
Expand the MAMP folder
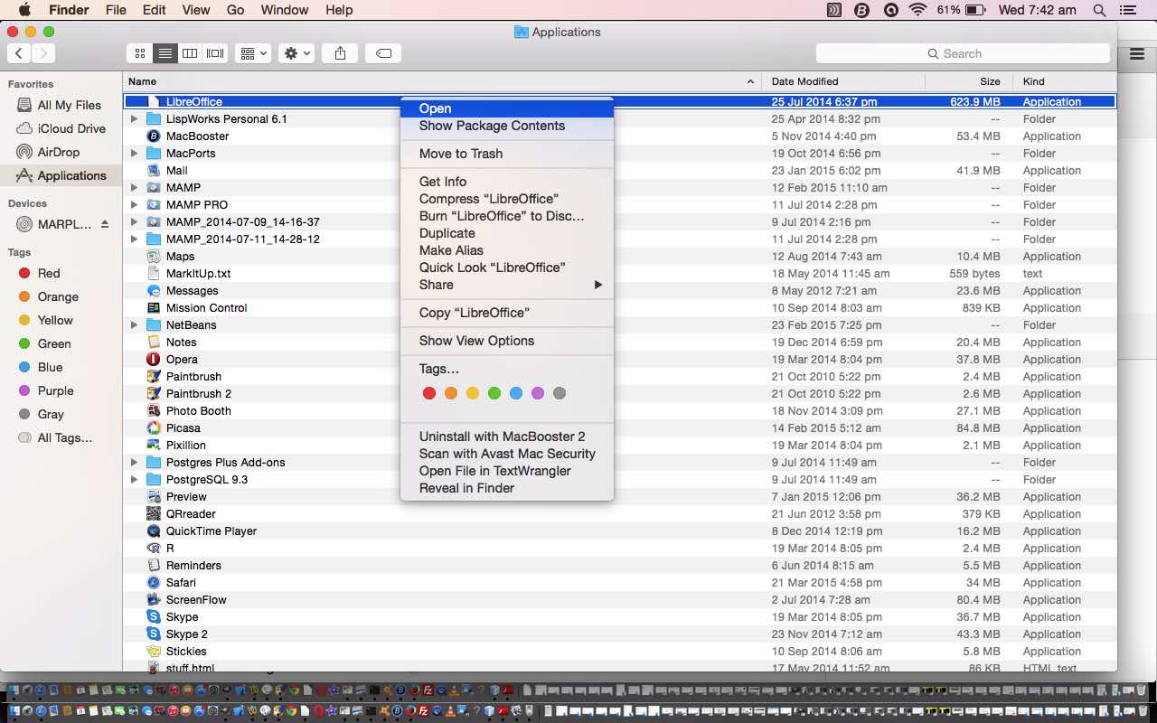pos(134,187)
